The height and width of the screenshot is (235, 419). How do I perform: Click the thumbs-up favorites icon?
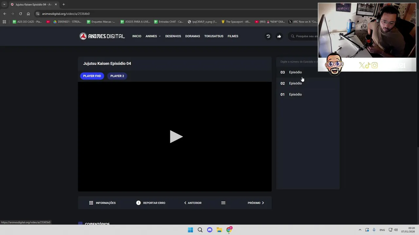click(x=279, y=36)
